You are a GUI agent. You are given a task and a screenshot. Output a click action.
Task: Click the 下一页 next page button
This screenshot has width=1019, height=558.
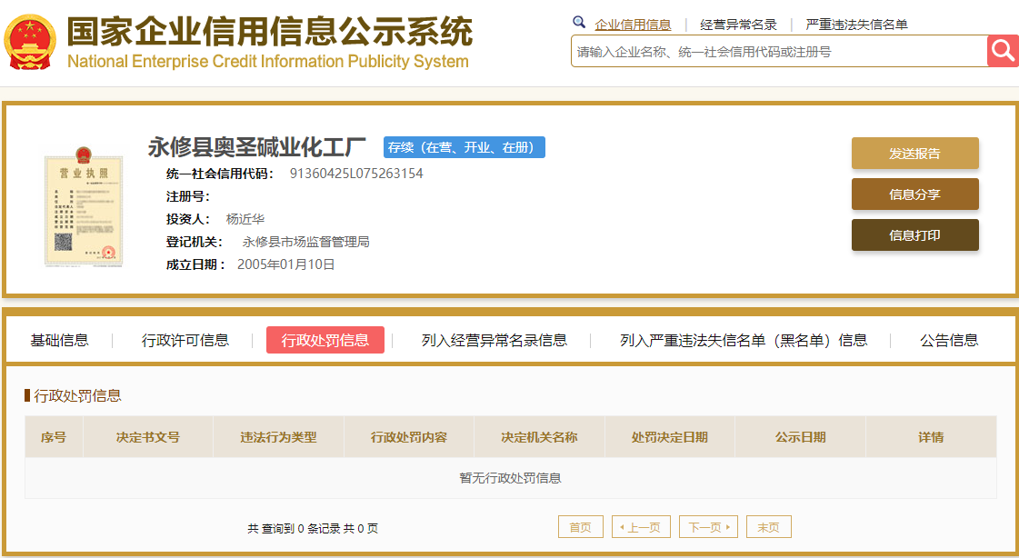tap(708, 527)
